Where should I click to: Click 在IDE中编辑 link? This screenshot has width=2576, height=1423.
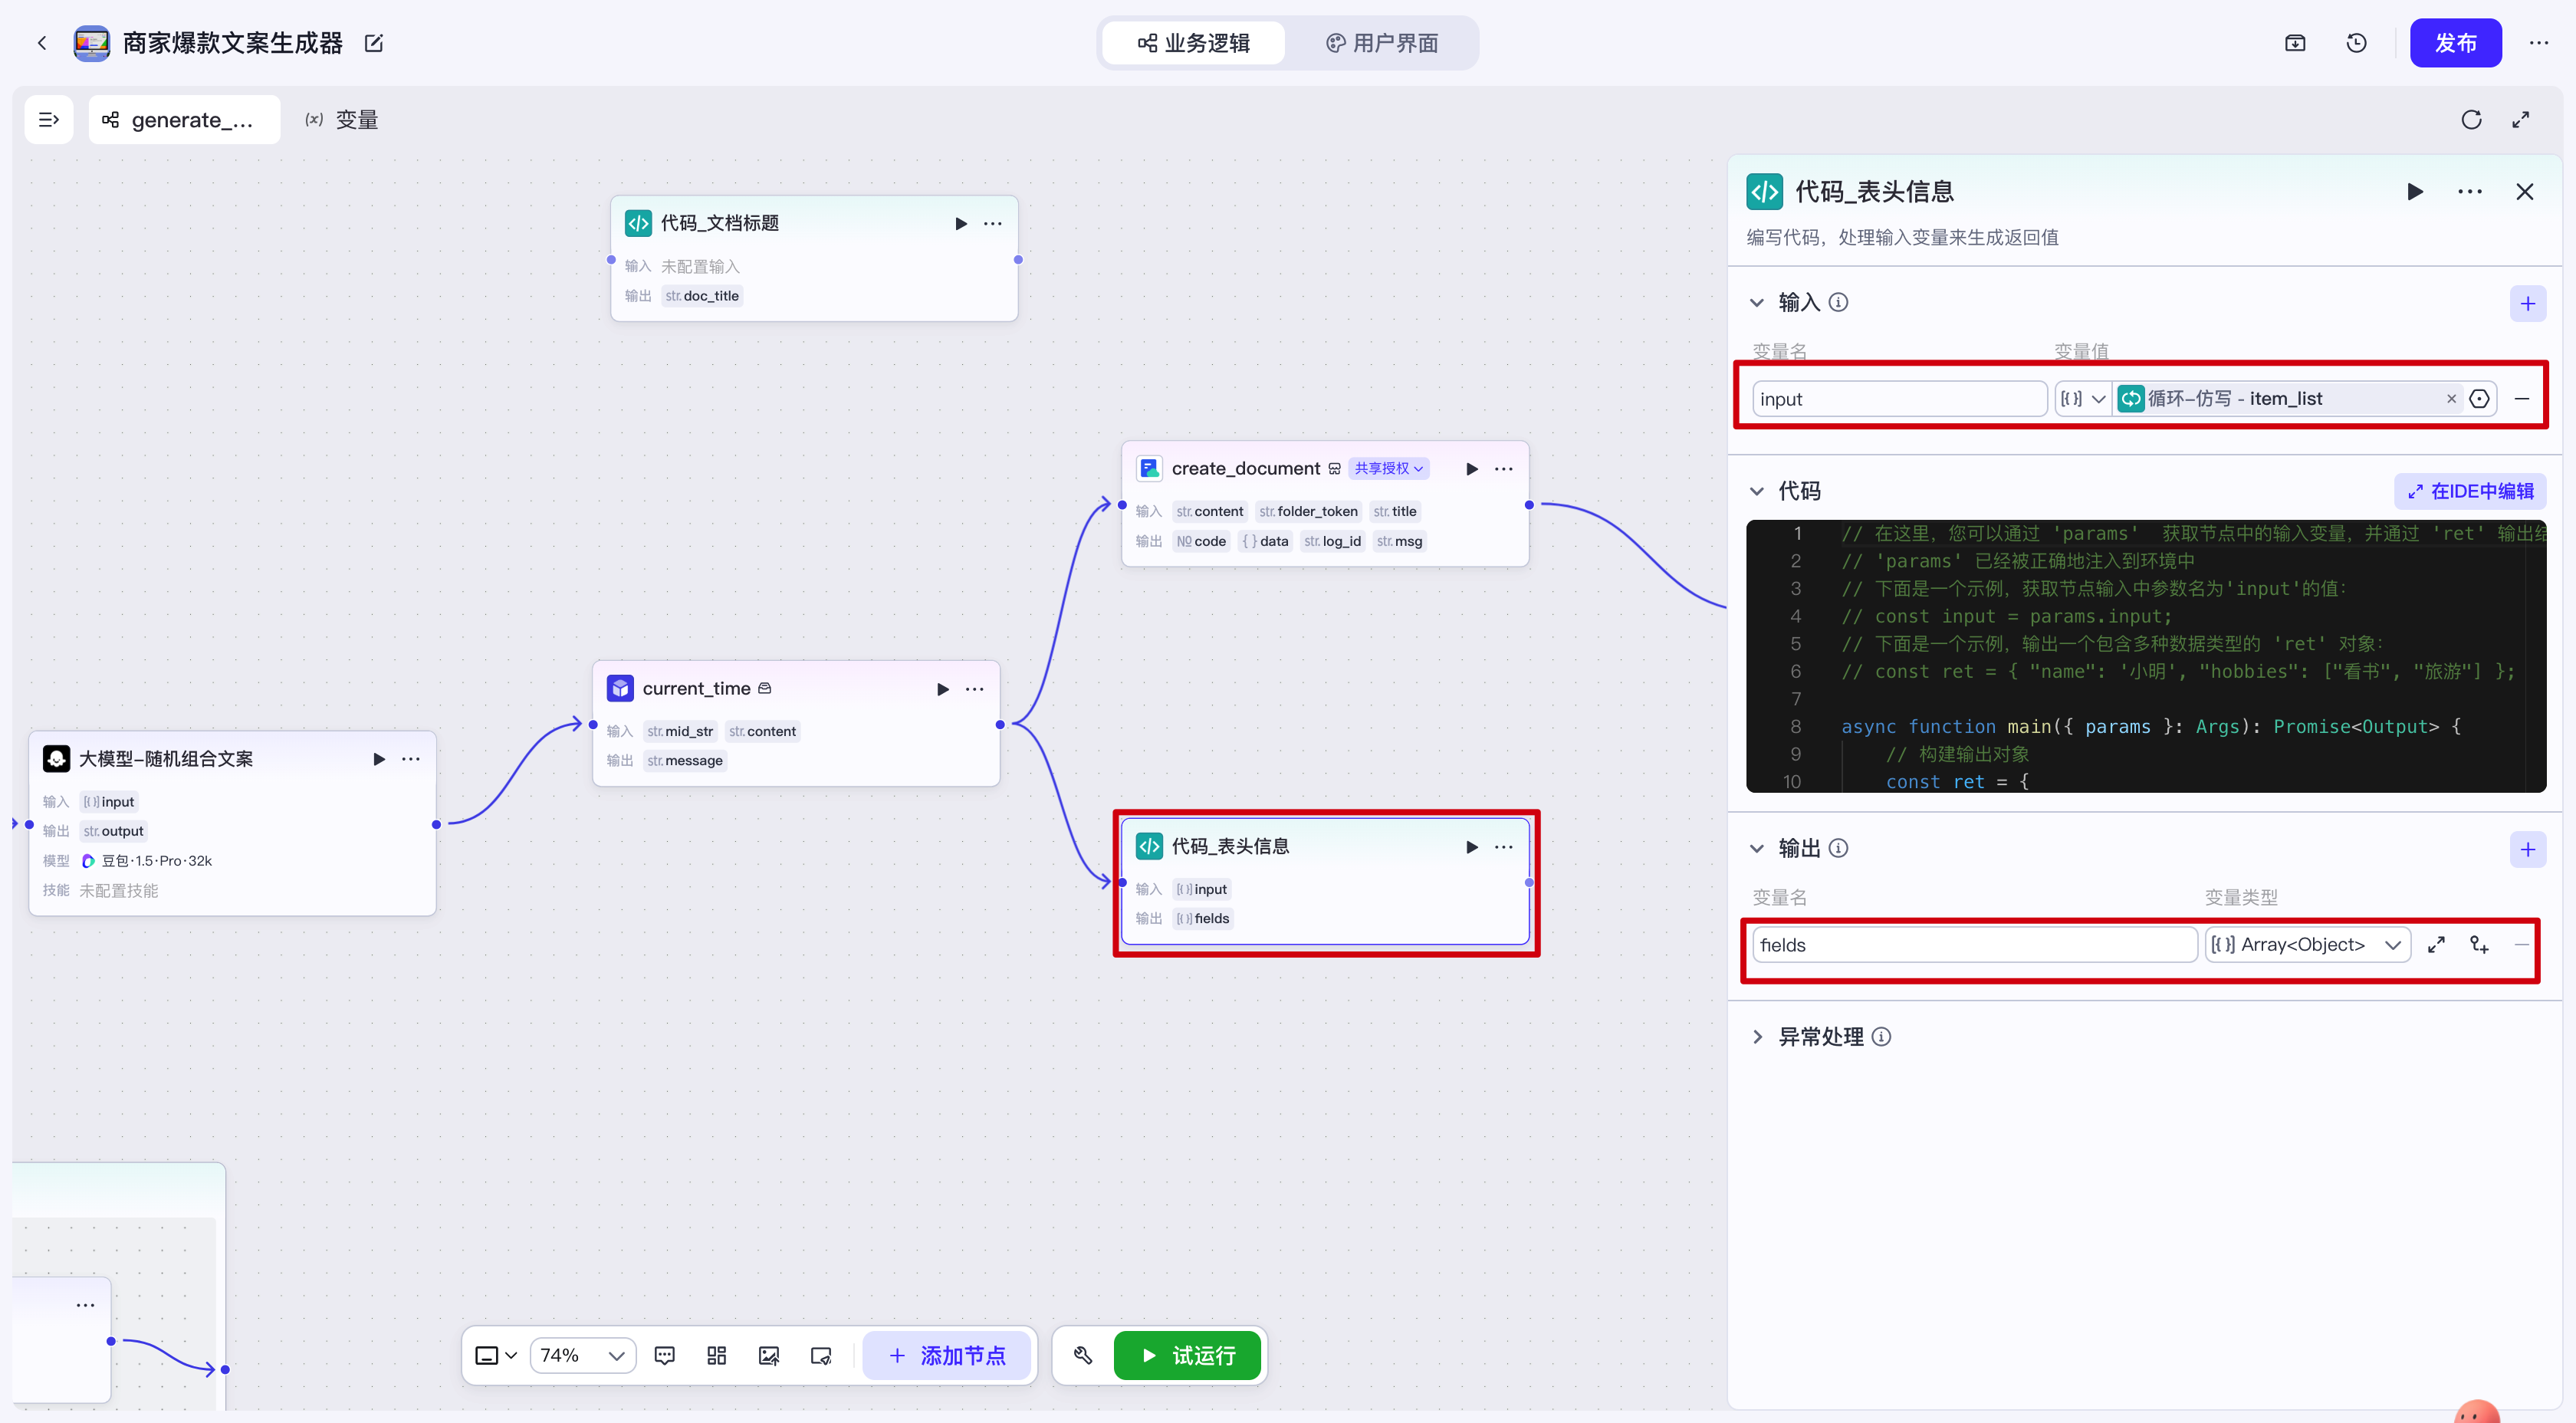(2470, 491)
